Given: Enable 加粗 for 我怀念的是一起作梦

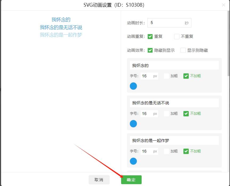Looking at the screenshot, I should point(166,151).
